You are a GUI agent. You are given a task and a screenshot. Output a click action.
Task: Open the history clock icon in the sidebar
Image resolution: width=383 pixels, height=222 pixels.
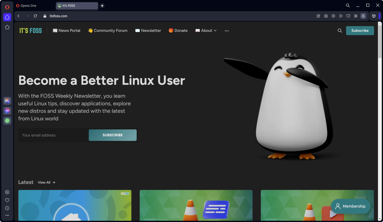[7, 208]
